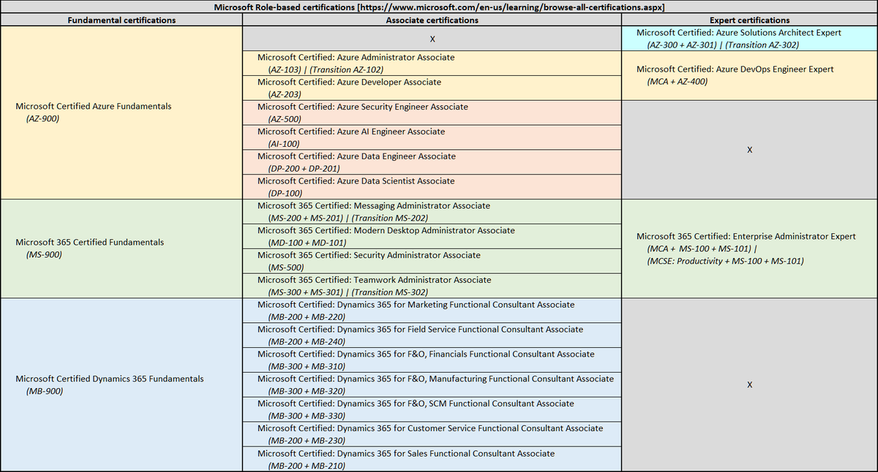Viewport: 878px width, 472px height.
Task: Select the F&O SCM Functional Consultant row
Action: [x=432, y=409]
